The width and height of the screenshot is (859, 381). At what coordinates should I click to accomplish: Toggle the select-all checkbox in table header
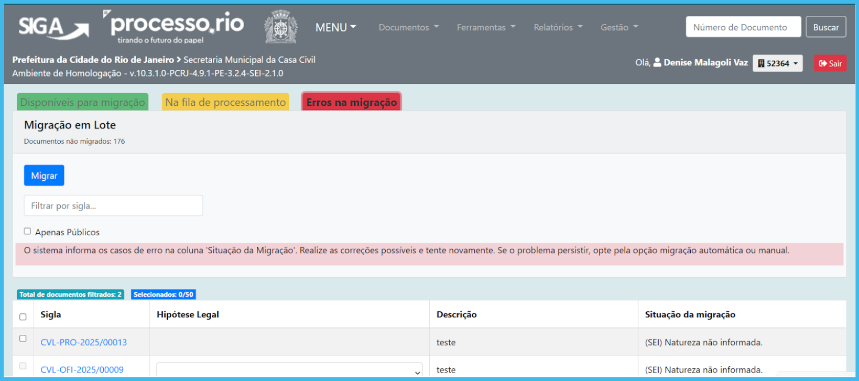coord(23,317)
